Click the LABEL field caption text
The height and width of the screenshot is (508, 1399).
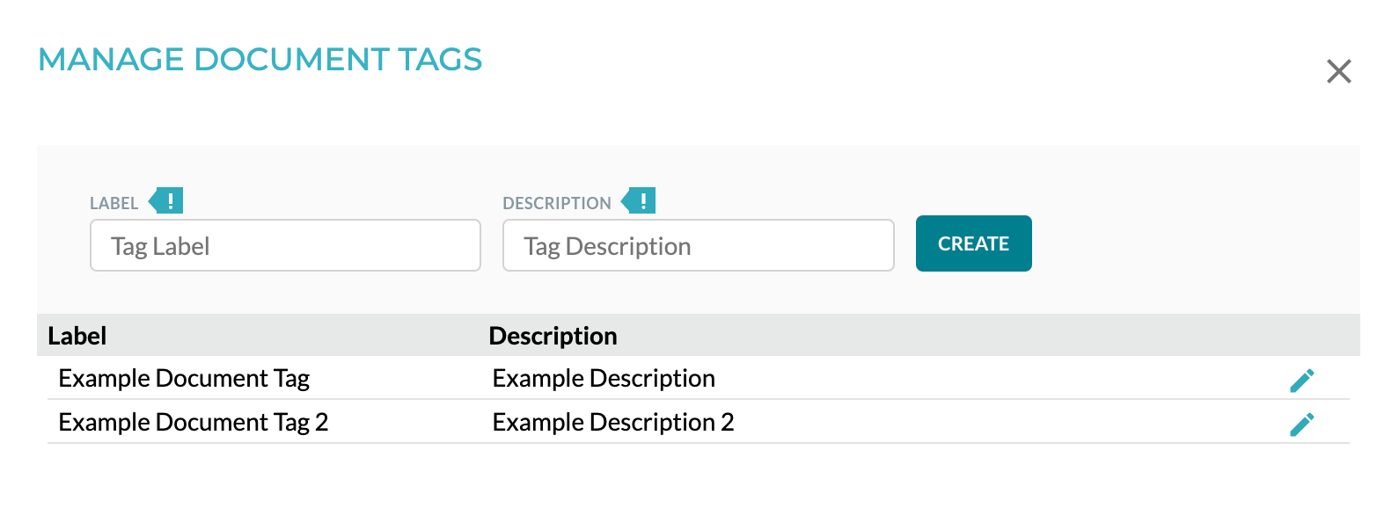[114, 204]
